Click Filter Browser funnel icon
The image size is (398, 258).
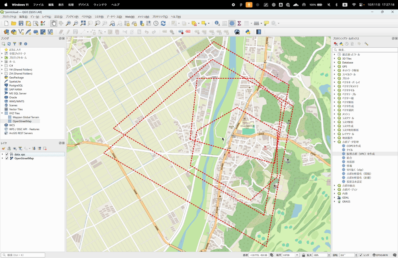click(x=14, y=44)
